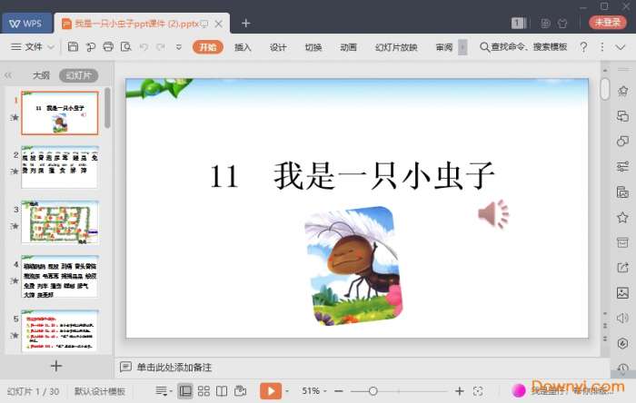The height and width of the screenshot is (403, 636).
Task: Switch to the 幻灯片 thumbnails view
Action: [x=79, y=75]
